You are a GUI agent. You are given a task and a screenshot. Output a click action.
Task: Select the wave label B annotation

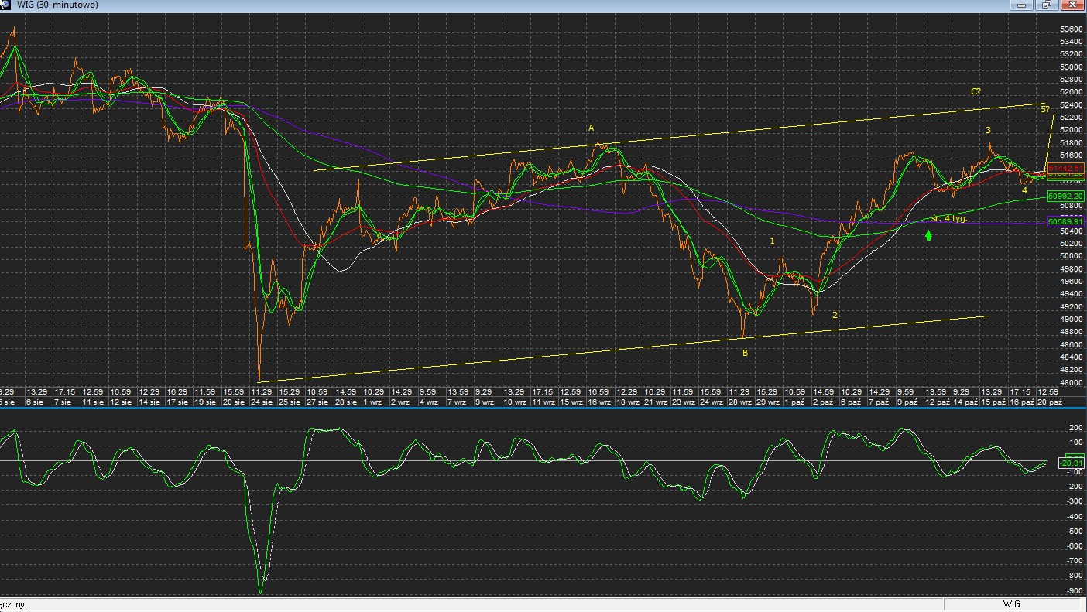(x=746, y=353)
